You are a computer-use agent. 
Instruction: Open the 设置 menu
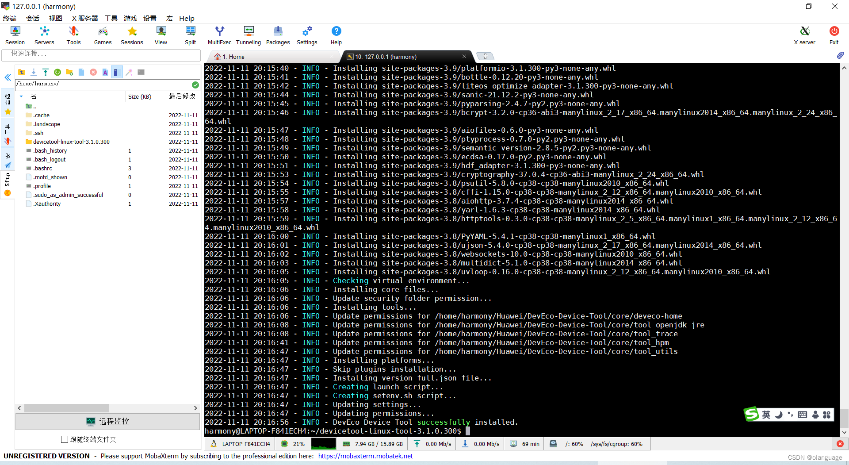150,18
